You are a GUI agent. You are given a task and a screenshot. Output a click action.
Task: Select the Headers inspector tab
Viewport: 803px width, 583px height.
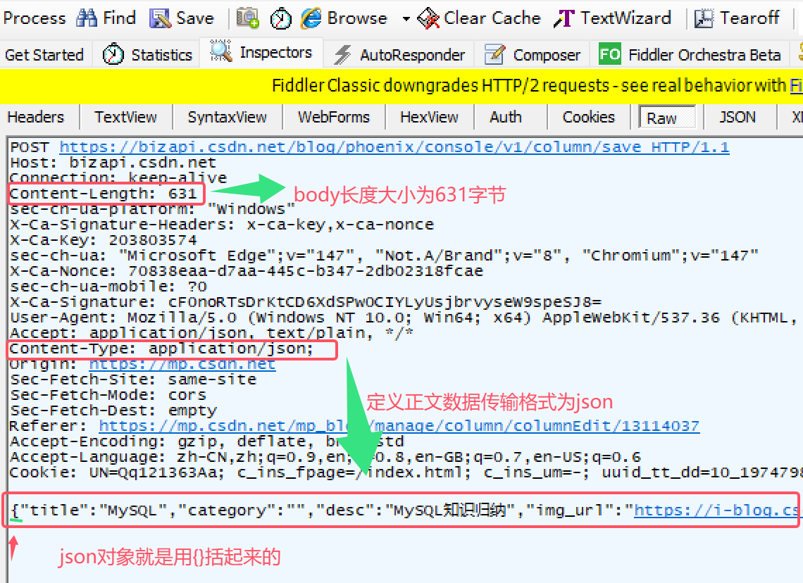click(x=35, y=117)
